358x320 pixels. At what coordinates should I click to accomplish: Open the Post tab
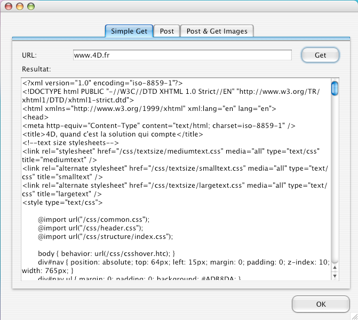click(167, 31)
